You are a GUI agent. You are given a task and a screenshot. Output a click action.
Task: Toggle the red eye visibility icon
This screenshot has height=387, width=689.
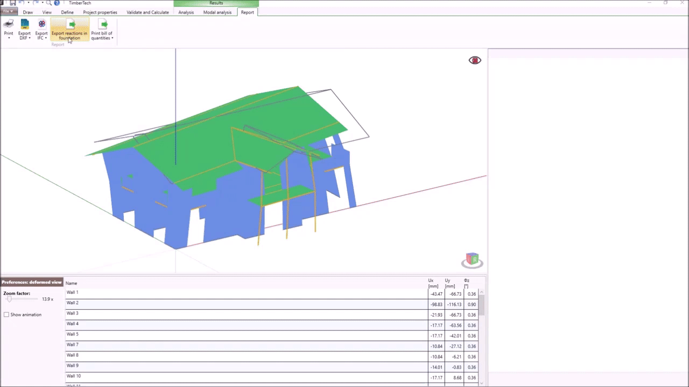[475, 60]
